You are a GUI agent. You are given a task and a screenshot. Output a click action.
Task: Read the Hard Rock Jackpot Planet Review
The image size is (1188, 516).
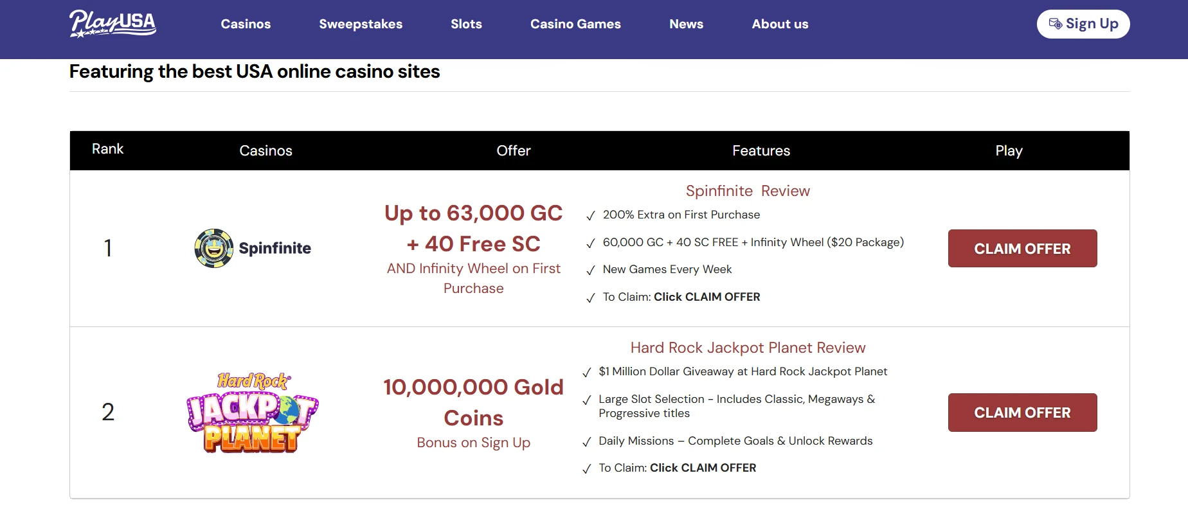click(748, 348)
